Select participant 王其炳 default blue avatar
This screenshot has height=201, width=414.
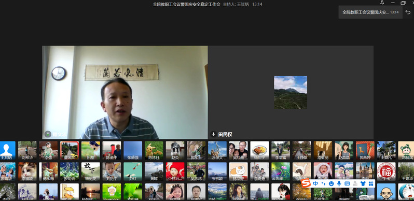[7, 150]
